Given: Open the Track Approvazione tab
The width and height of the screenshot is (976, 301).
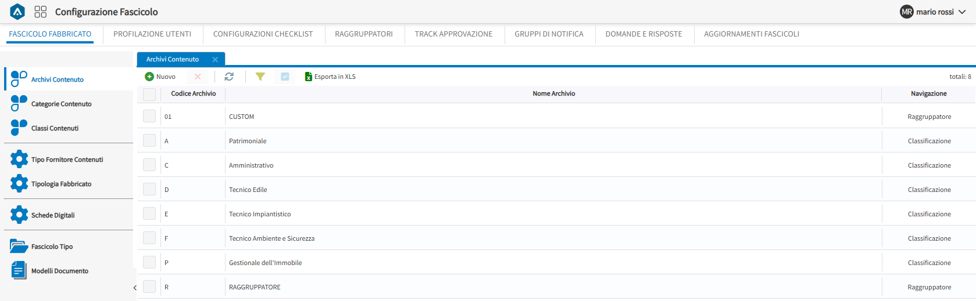Looking at the screenshot, I should tap(453, 34).
